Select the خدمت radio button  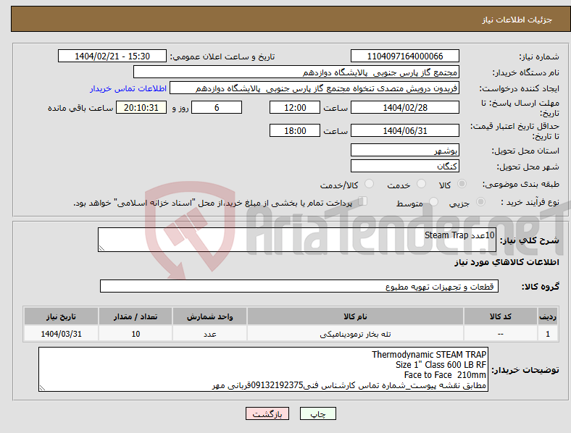tap(421, 184)
